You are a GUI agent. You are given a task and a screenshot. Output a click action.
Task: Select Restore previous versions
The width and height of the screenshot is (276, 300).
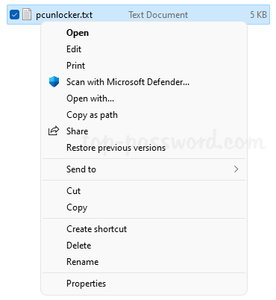[x=144, y=148]
